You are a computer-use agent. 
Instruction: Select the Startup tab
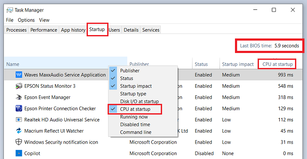coord(97,29)
